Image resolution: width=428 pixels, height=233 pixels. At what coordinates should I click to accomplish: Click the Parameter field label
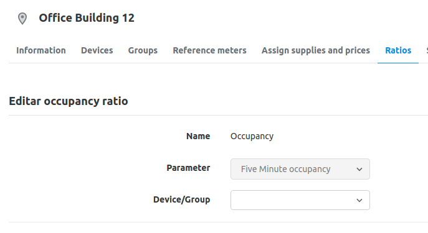[188, 168]
